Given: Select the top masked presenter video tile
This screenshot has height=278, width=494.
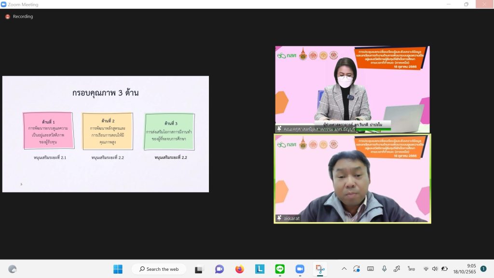Looking at the screenshot, I should (x=352, y=89).
